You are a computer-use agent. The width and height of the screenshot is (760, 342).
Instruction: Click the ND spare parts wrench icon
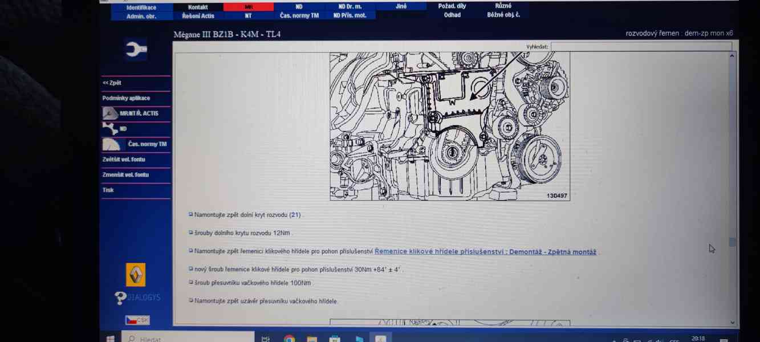(x=109, y=129)
